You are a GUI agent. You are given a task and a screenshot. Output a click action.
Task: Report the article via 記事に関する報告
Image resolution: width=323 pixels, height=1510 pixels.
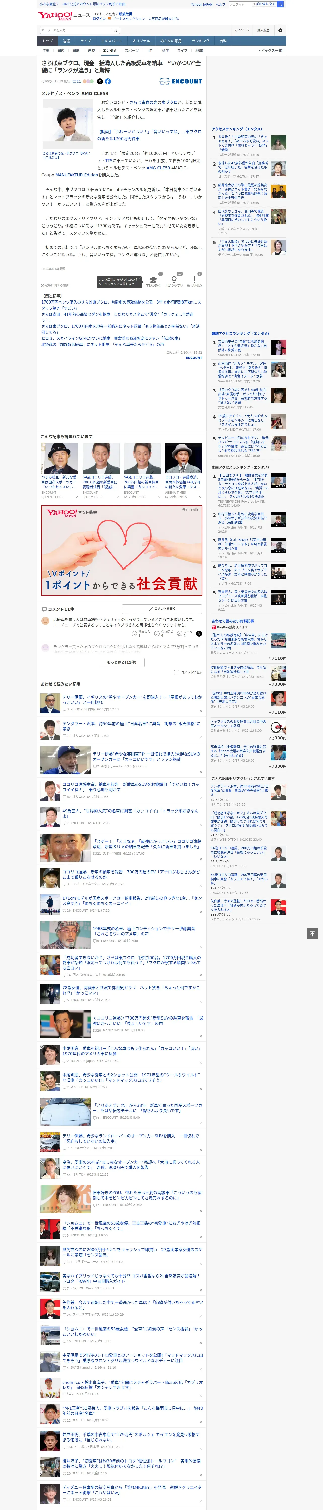point(55,285)
